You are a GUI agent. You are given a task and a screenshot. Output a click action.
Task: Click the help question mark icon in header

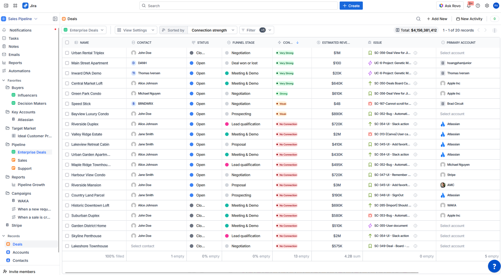coord(478,6)
